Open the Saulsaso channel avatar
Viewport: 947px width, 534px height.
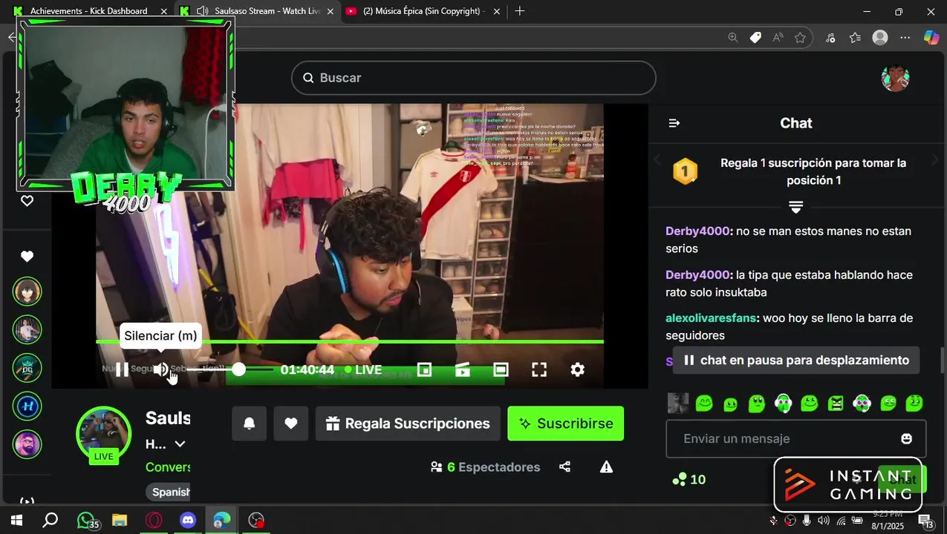tap(104, 434)
